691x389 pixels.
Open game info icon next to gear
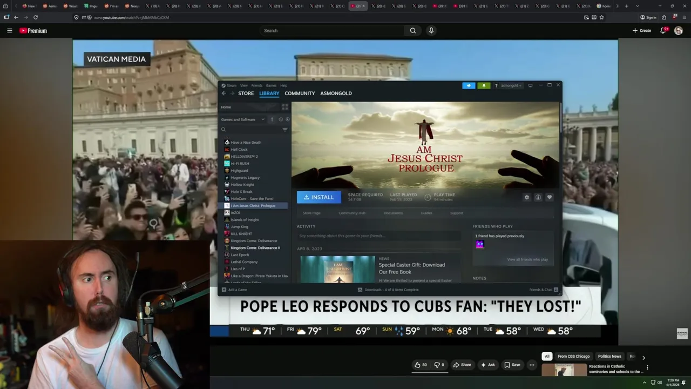[538, 197]
